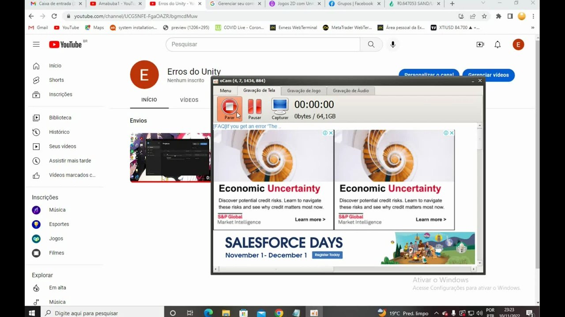This screenshot has width=565, height=317.
Task: Share this page from the address bar
Action: pos(473,16)
